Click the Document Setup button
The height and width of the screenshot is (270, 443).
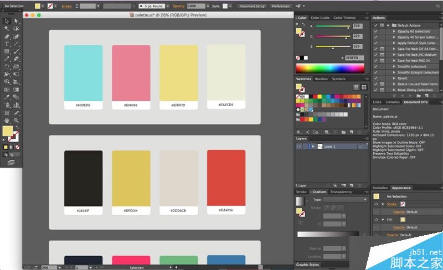tap(252, 6)
